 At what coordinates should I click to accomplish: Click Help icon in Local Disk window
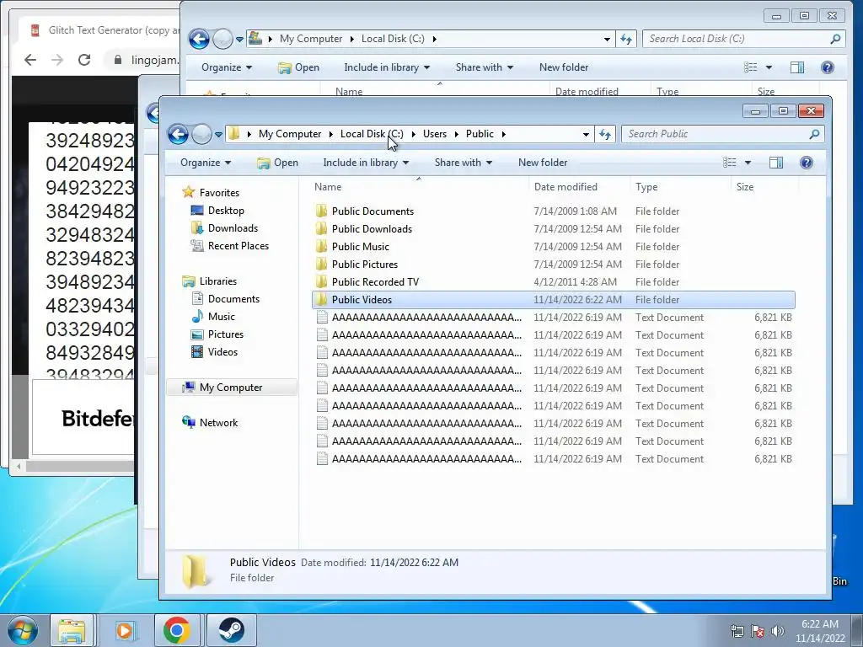(x=828, y=67)
